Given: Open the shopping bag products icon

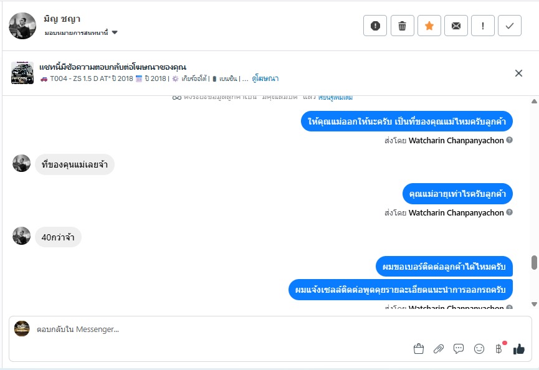Looking at the screenshot, I should pyautogui.click(x=419, y=349).
